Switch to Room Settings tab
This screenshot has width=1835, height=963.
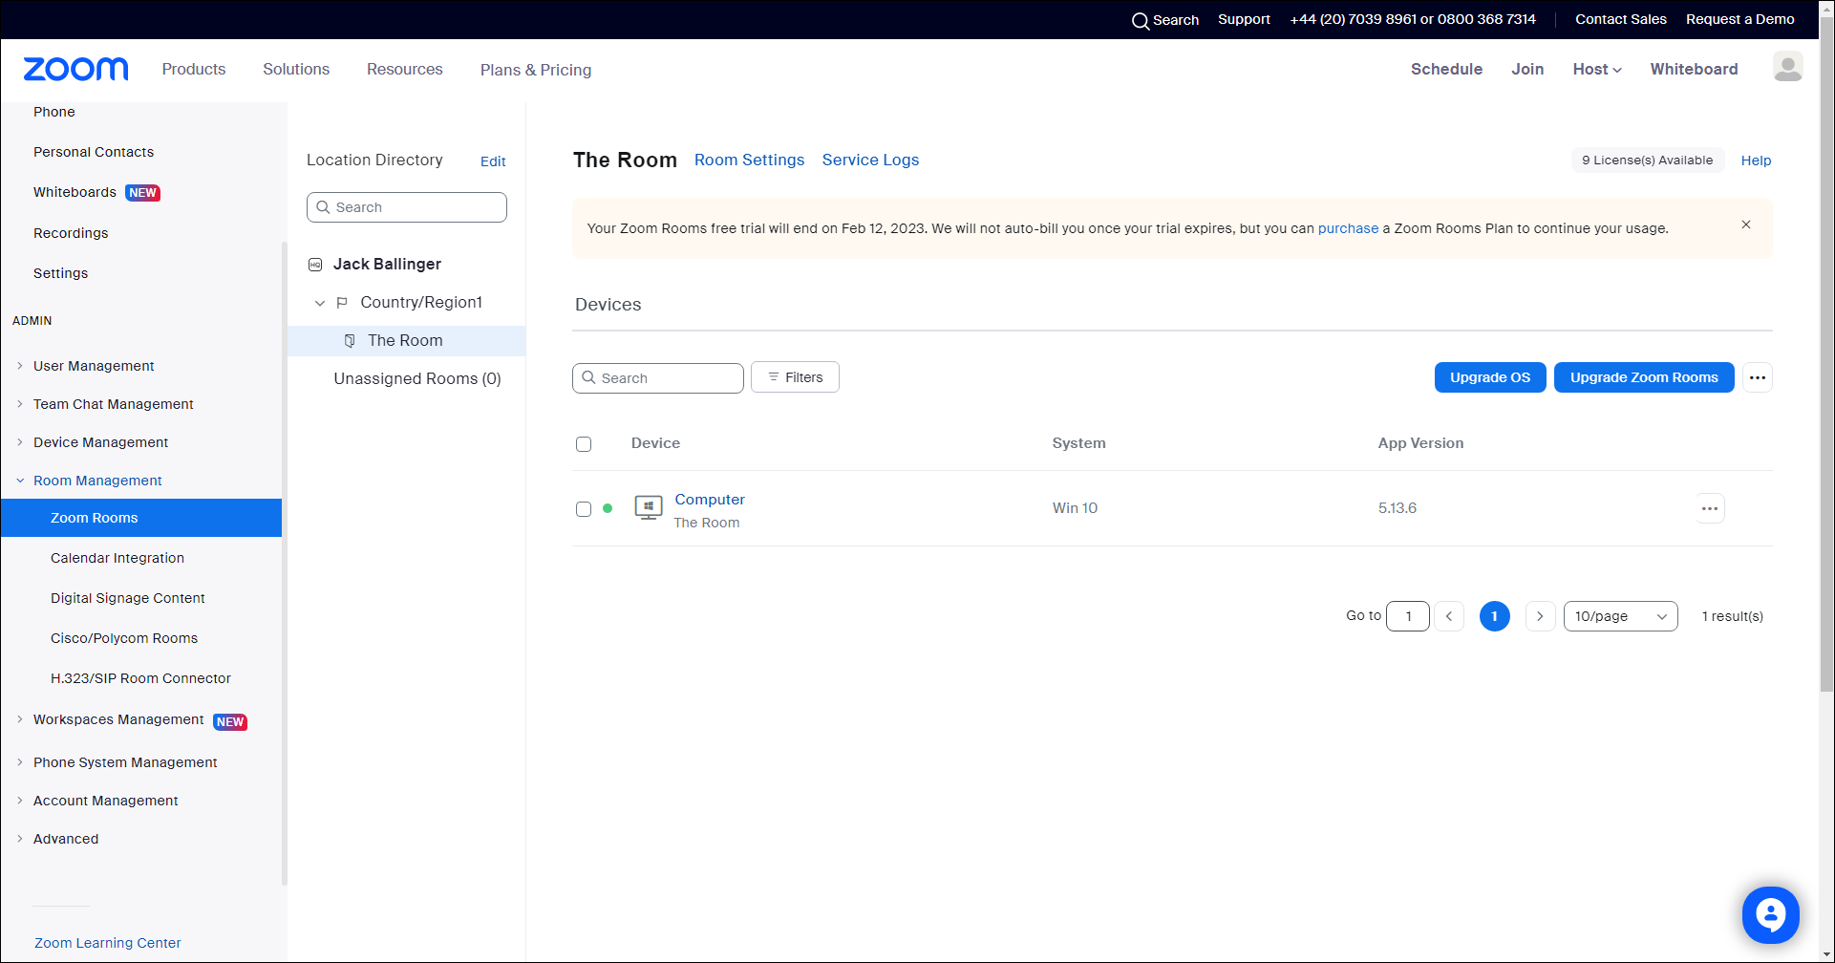pos(749,160)
